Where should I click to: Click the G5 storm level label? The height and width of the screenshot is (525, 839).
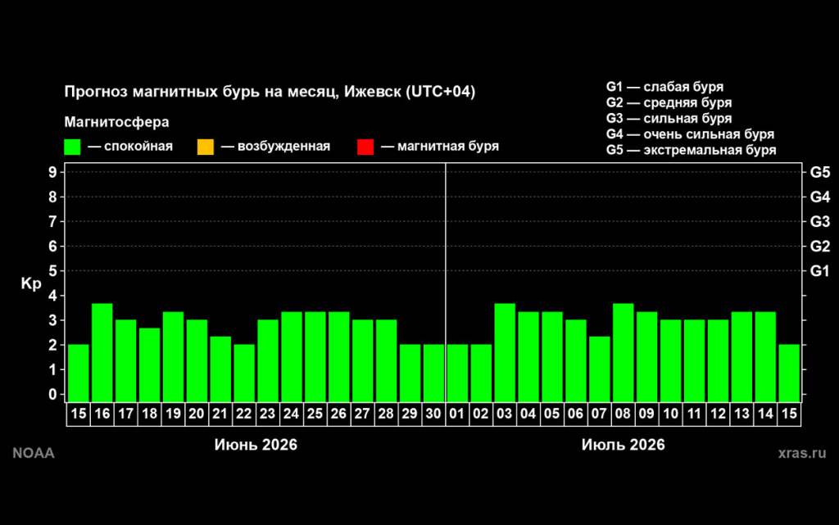pos(819,172)
